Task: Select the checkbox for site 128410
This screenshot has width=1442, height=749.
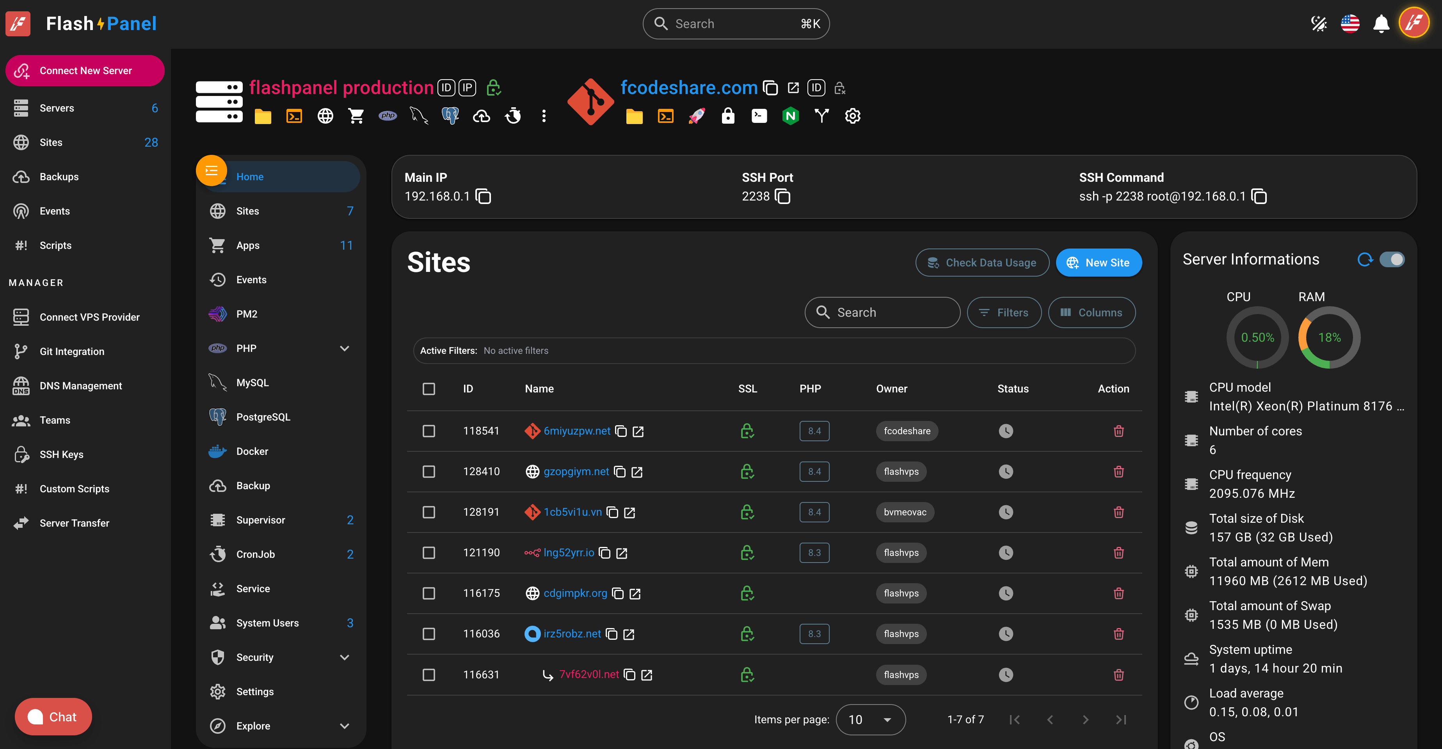Action: click(x=429, y=472)
